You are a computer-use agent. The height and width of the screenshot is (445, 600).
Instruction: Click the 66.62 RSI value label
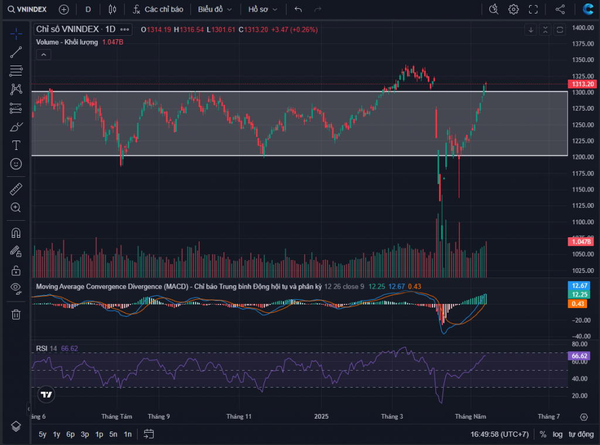tap(579, 356)
